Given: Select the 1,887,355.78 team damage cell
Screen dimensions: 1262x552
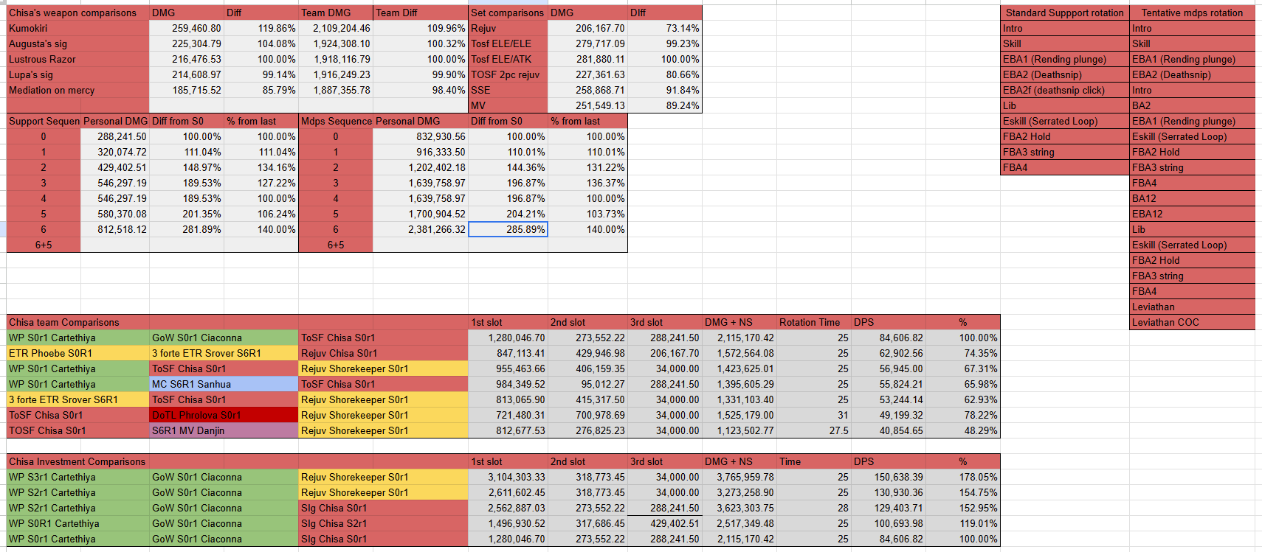Looking at the screenshot, I should click(x=336, y=90).
